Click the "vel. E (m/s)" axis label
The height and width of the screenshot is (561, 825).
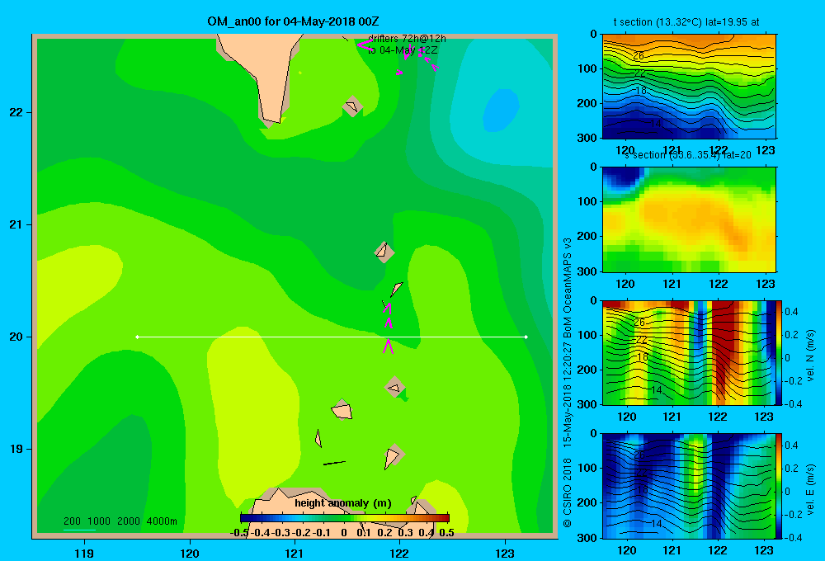click(810, 489)
